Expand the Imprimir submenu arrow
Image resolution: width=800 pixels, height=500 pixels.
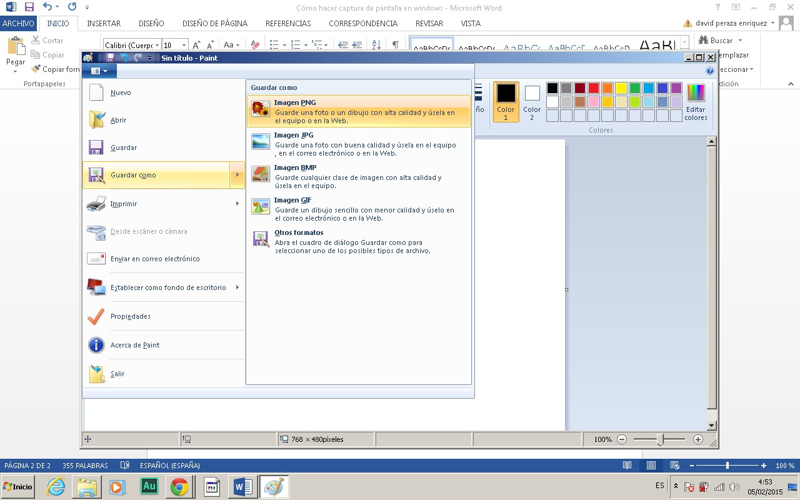point(237,204)
